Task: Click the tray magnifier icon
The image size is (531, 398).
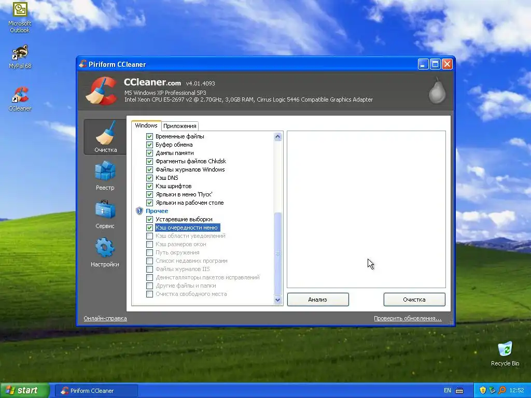Action: pyautogui.click(x=502, y=390)
